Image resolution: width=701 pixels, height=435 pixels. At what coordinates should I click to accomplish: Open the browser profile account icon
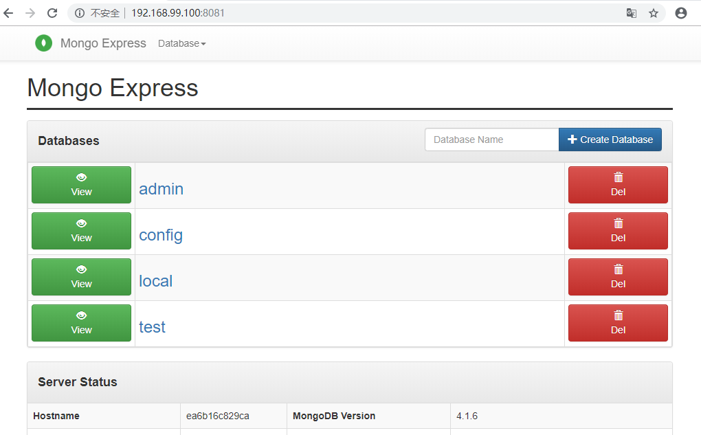tap(681, 14)
